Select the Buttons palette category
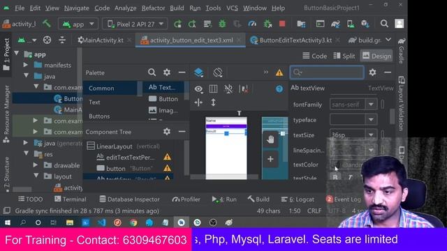 (99, 116)
